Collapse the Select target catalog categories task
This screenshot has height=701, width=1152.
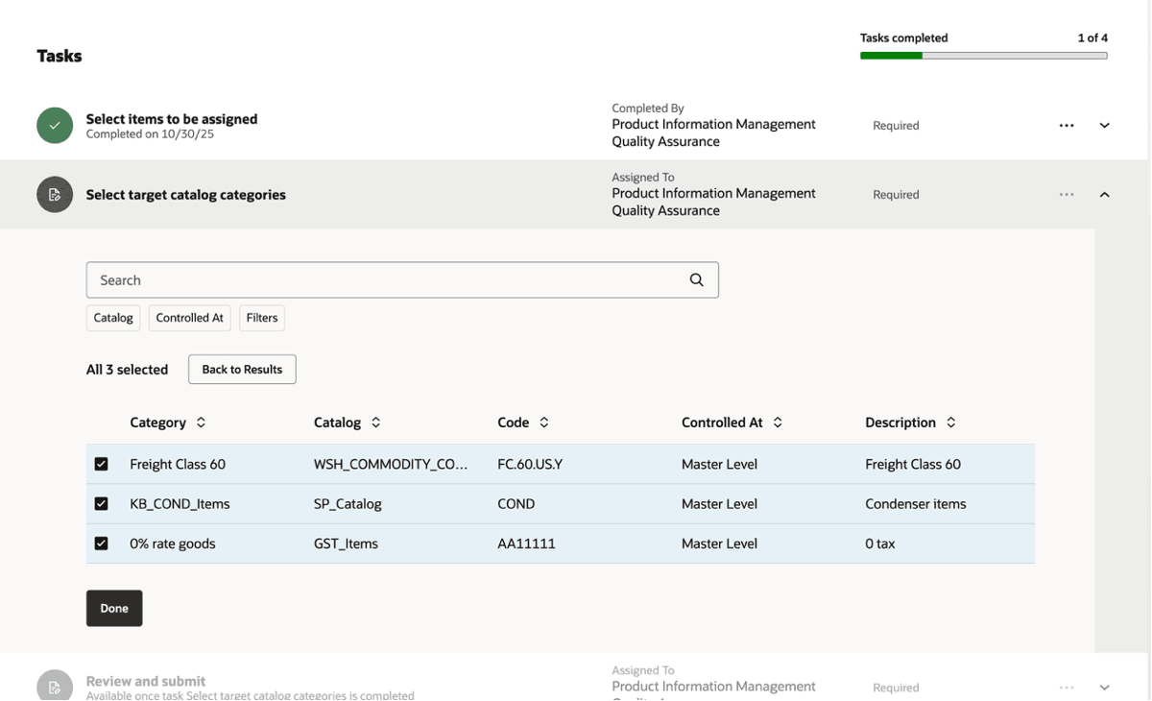click(1104, 194)
